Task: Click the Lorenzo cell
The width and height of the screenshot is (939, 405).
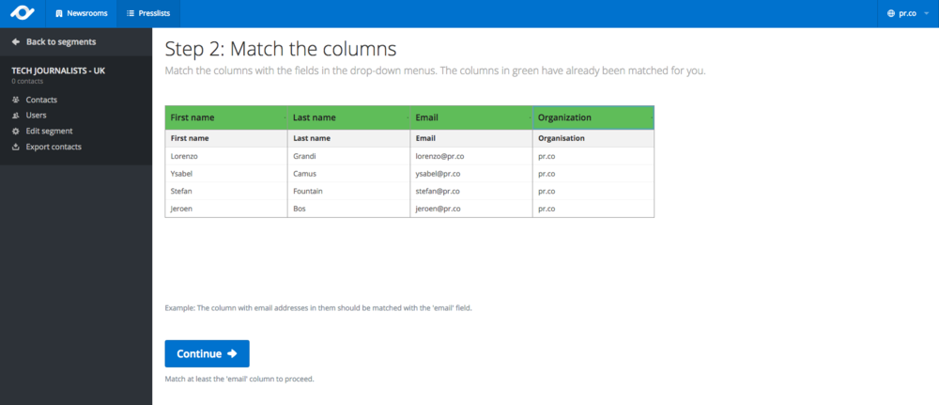Action: (226, 156)
